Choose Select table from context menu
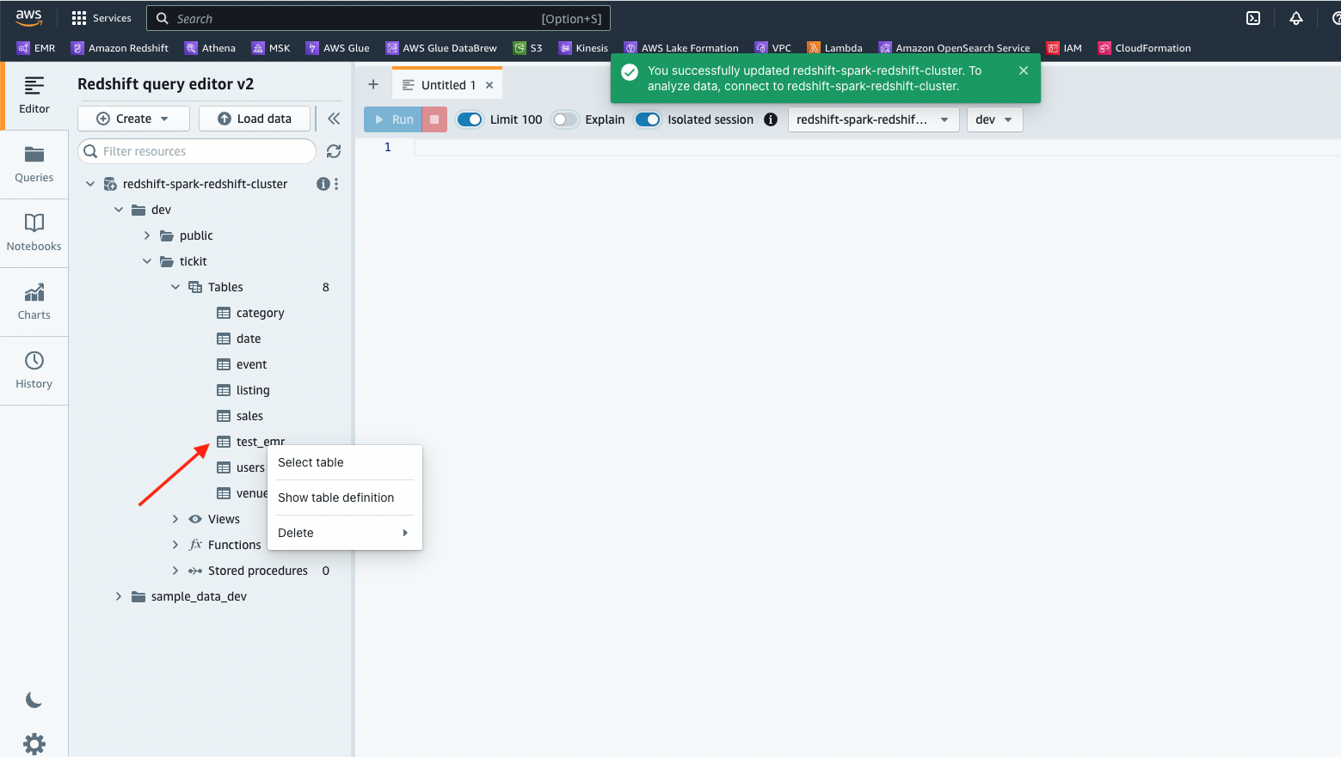This screenshot has height=757, width=1341. click(345, 462)
